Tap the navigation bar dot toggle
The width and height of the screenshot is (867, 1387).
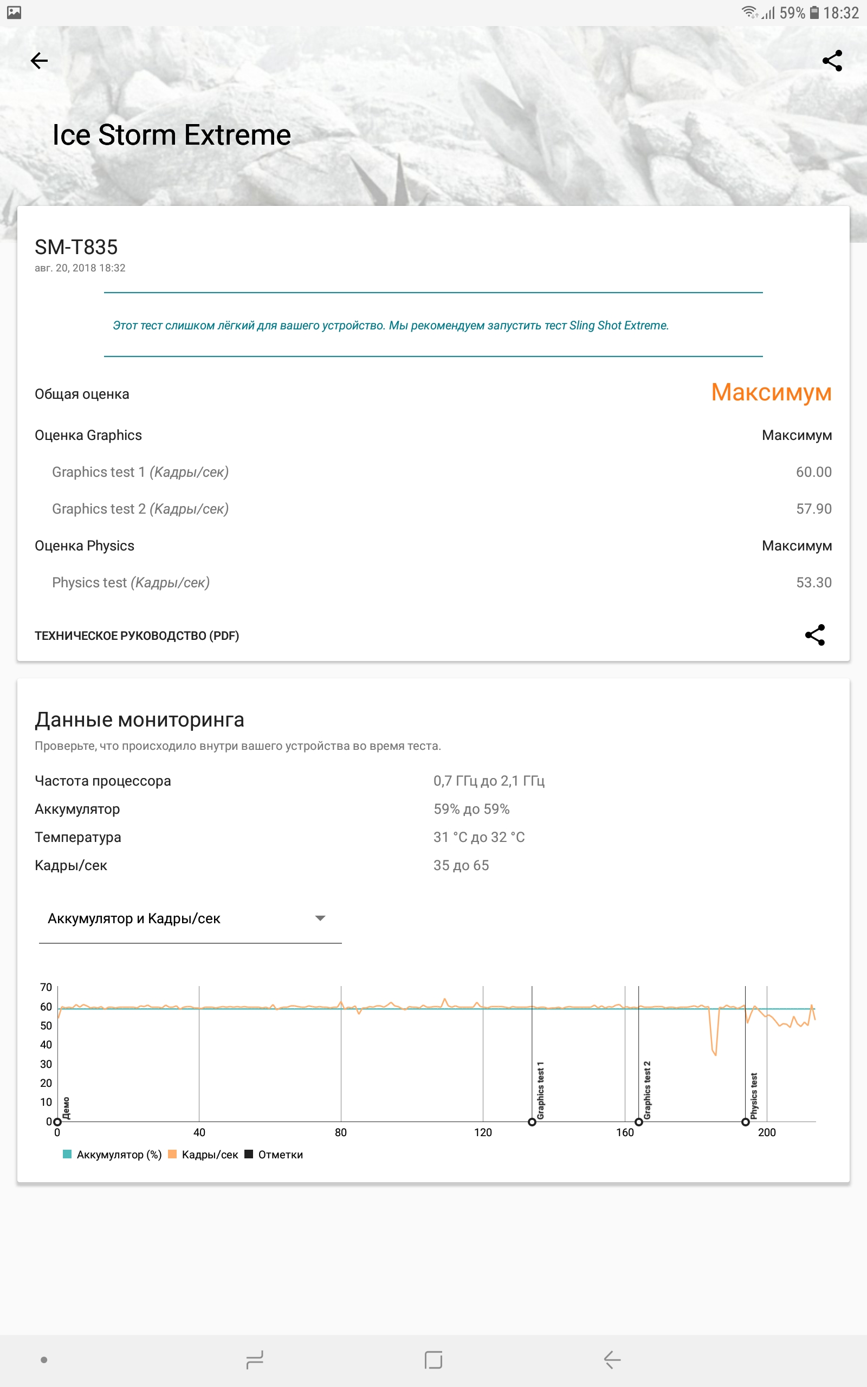click(x=44, y=1359)
